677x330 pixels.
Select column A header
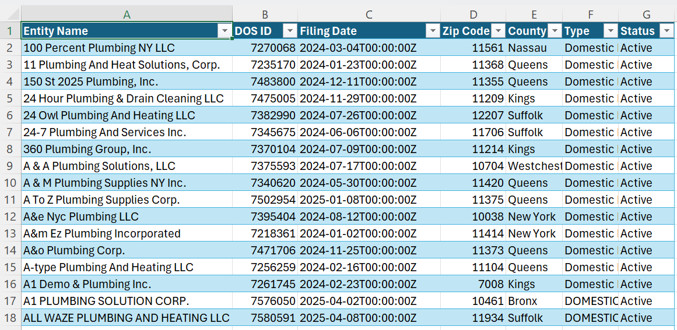[x=127, y=14]
